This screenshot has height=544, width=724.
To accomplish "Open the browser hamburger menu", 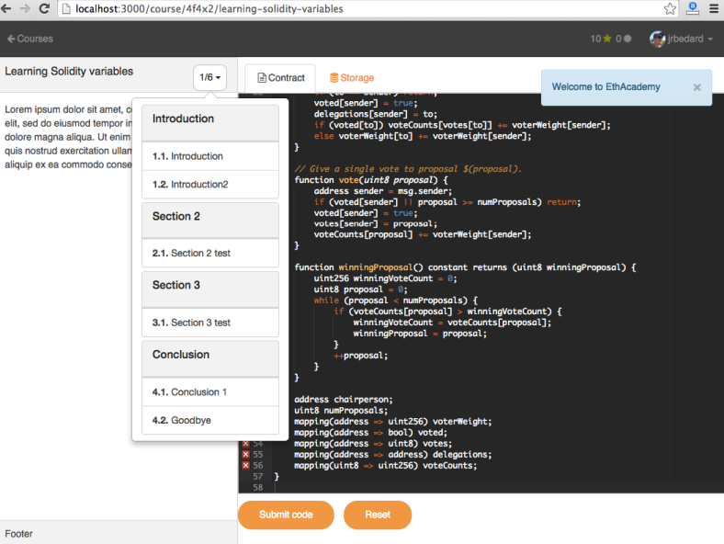I will [713, 8].
